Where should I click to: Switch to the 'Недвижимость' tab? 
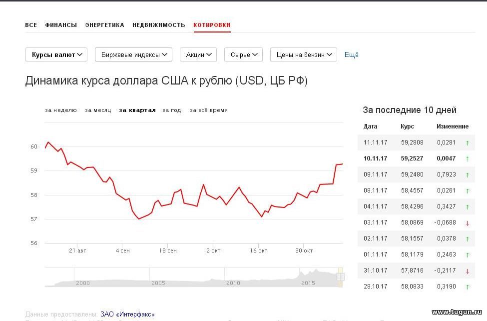(x=159, y=25)
